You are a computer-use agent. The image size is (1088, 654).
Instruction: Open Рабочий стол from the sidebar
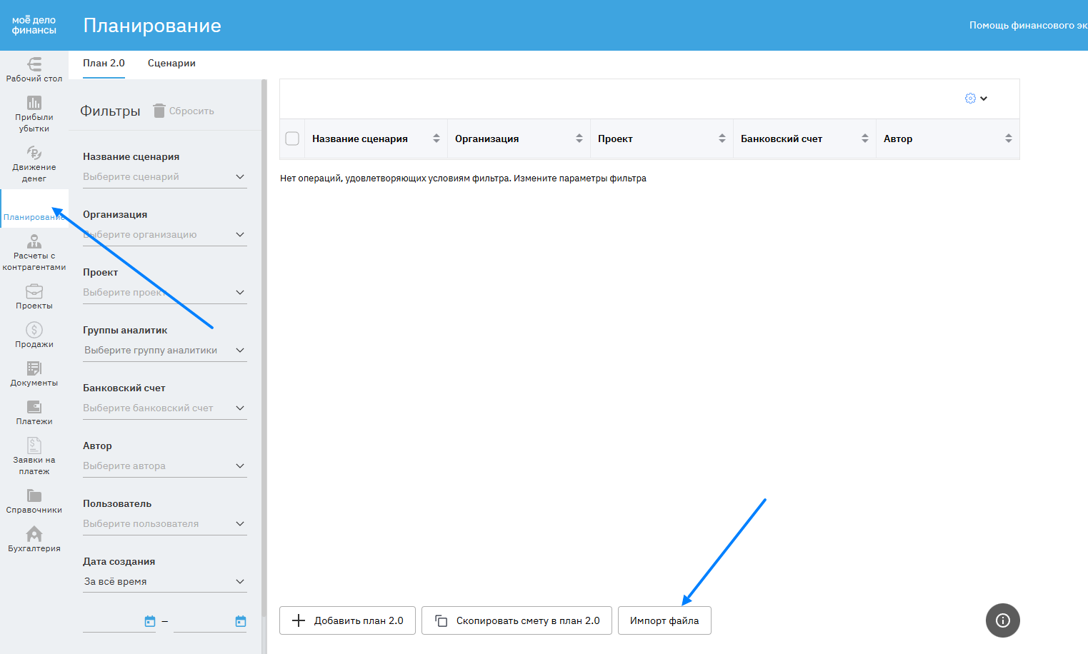click(x=34, y=70)
